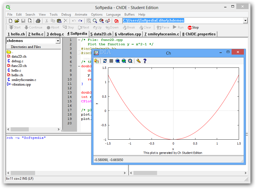Image resolution: width=256 pixels, height=189 pixels.
Task: Open the Search menu
Action: (x=30, y=14)
